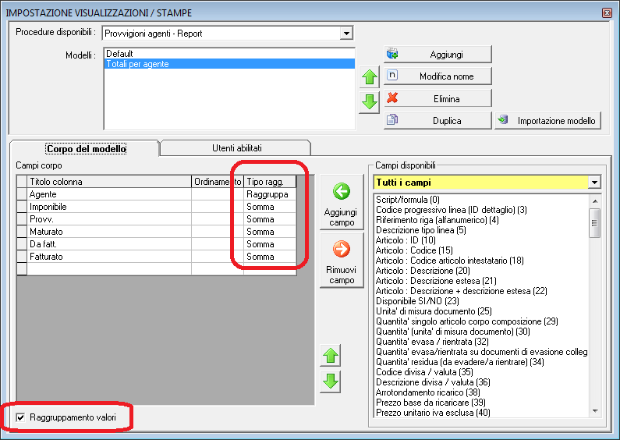Click the Modifica nome button

click(x=438, y=76)
